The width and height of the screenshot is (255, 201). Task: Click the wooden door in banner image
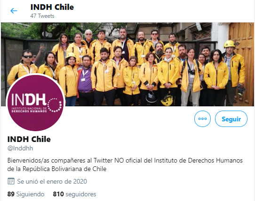click(x=241, y=64)
